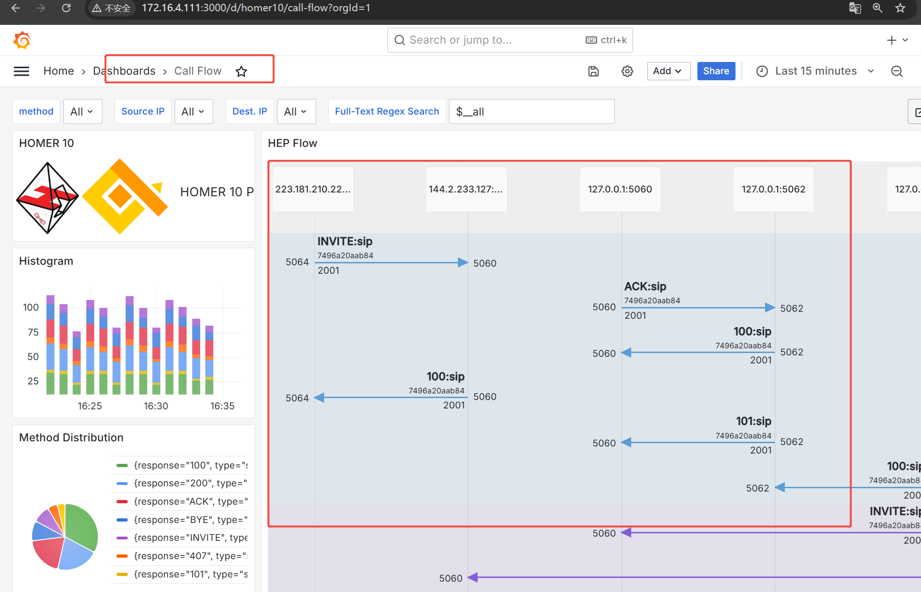The image size is (921, 592).
Task: Click purple color swatch of response INVITE
Action: (x=122, y=538)
